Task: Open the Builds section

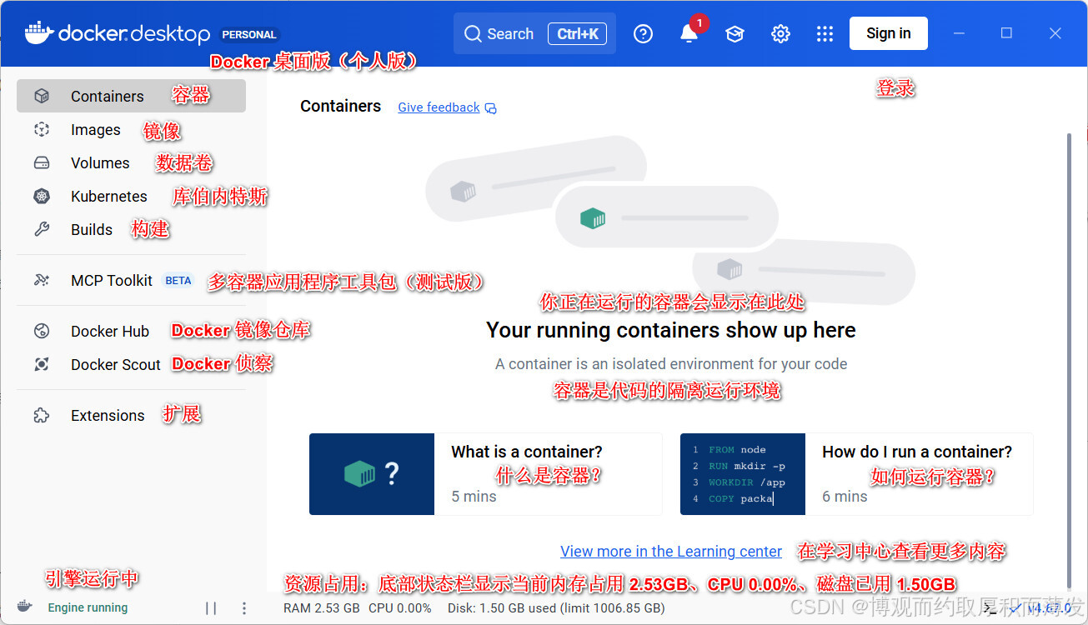Action: coord(91,229)
